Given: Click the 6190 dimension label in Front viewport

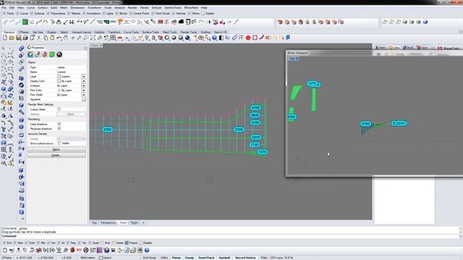Looking at the screenshot, I should point(255,108).
